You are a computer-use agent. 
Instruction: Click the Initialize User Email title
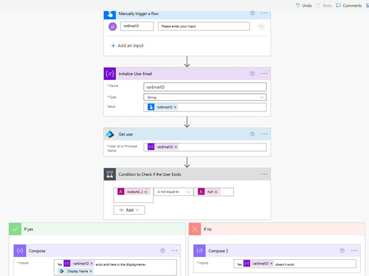[x=135, y=74]
